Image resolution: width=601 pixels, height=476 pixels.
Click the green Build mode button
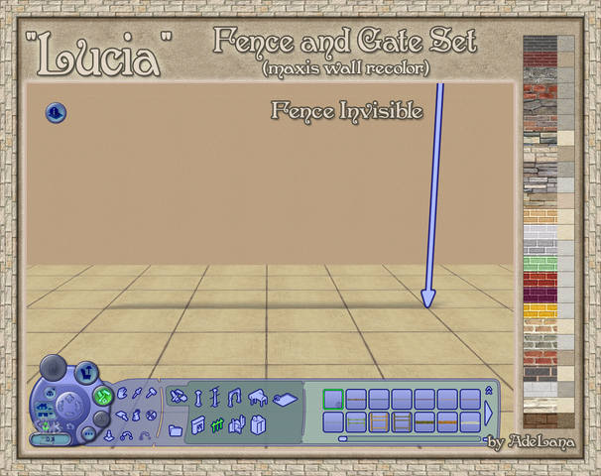click(103, 396)
